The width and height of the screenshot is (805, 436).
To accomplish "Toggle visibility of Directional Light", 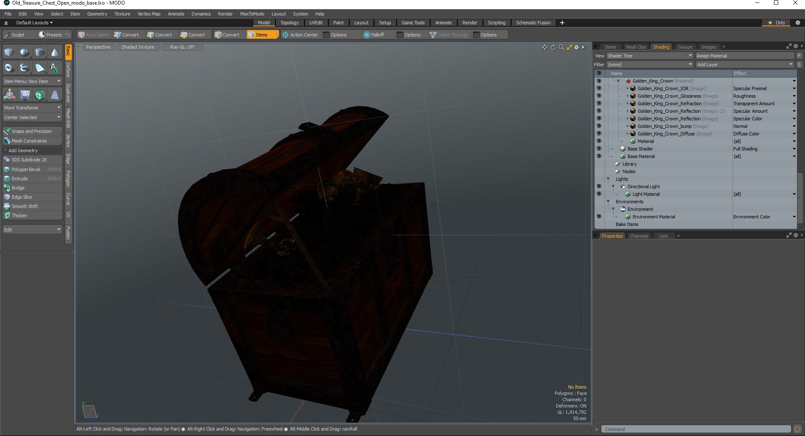I will pyautogui.click(x=599, y=187).
